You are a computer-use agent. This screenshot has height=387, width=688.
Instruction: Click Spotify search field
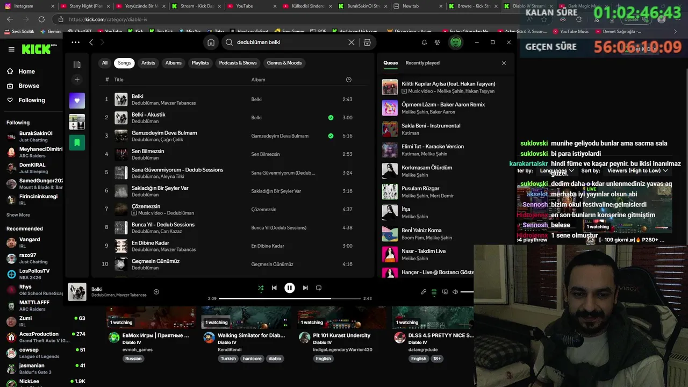click(290, 42)
